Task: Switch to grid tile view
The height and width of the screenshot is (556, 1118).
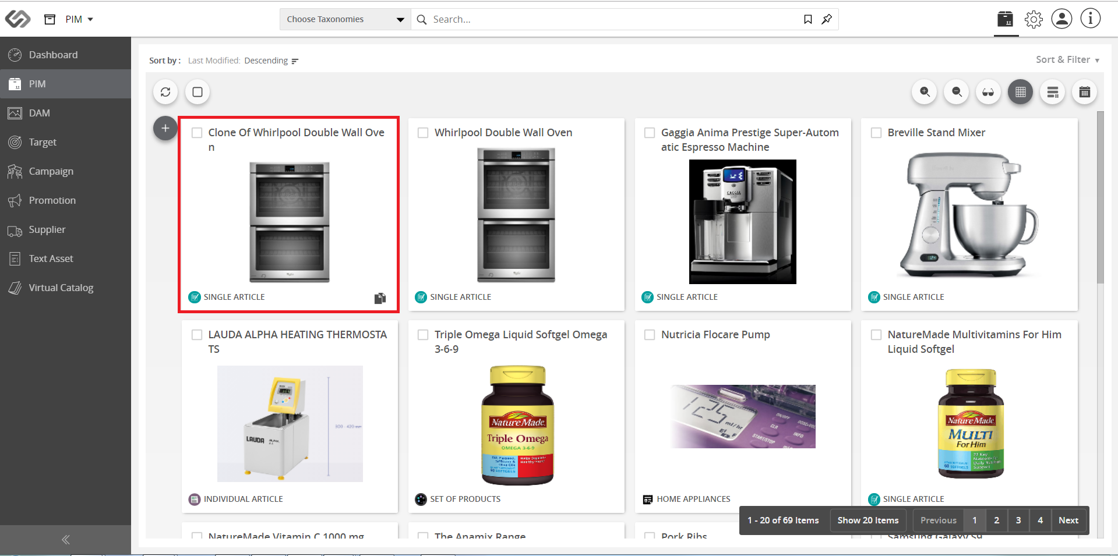Action: tap(1020, 92)
